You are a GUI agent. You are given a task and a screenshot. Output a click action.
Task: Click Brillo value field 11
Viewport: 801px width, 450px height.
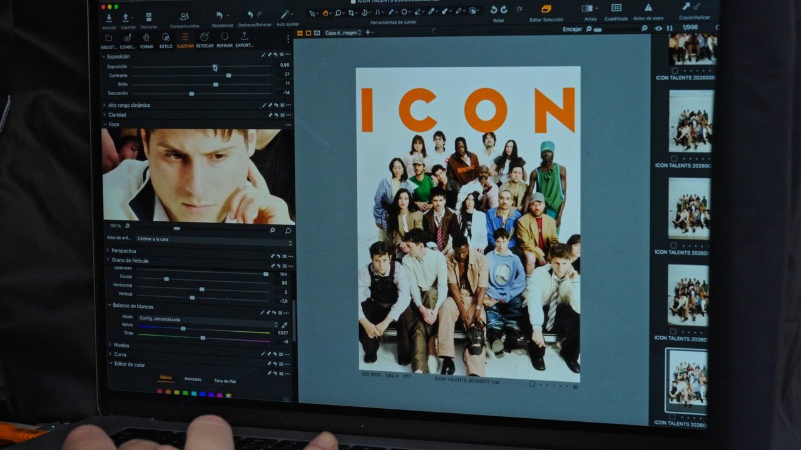click(x=287, y=83)
